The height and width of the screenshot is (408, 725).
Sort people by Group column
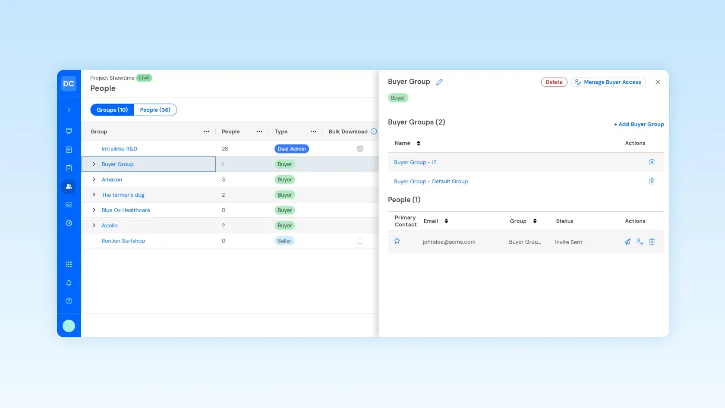click(x=535, y=221)
